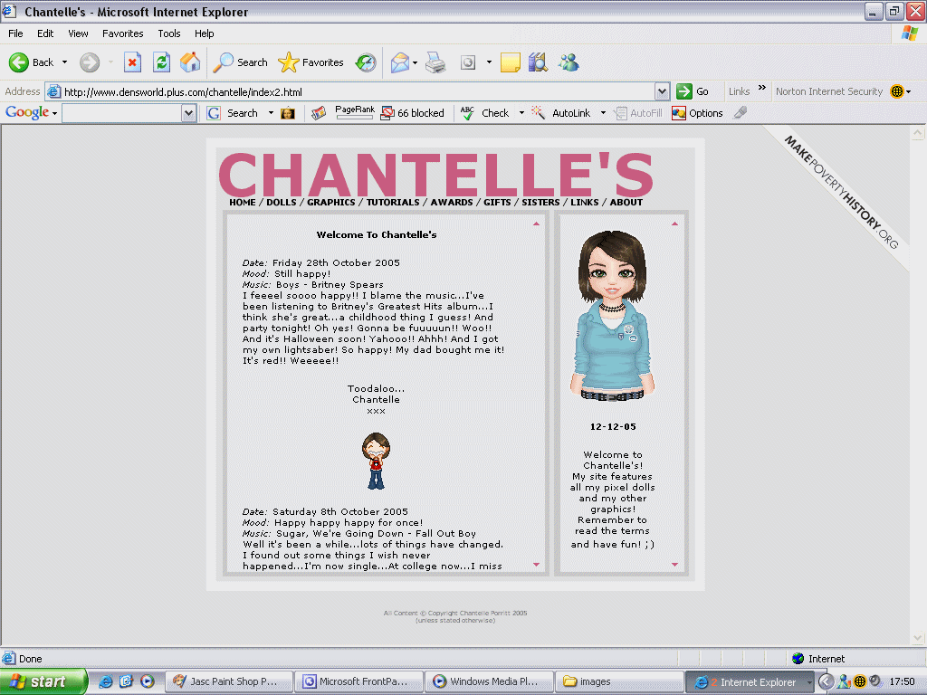Open the Edit menu
This screenshot has width=927, height=695.
click(45, 33)
